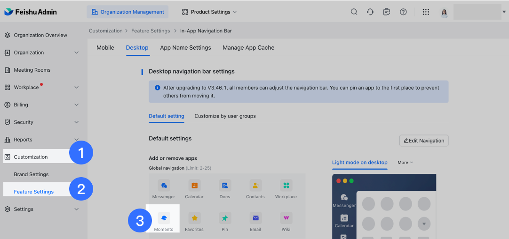Select the Default setting tab
The width and height of the screenshot is (509, 239).
[167, 116]
